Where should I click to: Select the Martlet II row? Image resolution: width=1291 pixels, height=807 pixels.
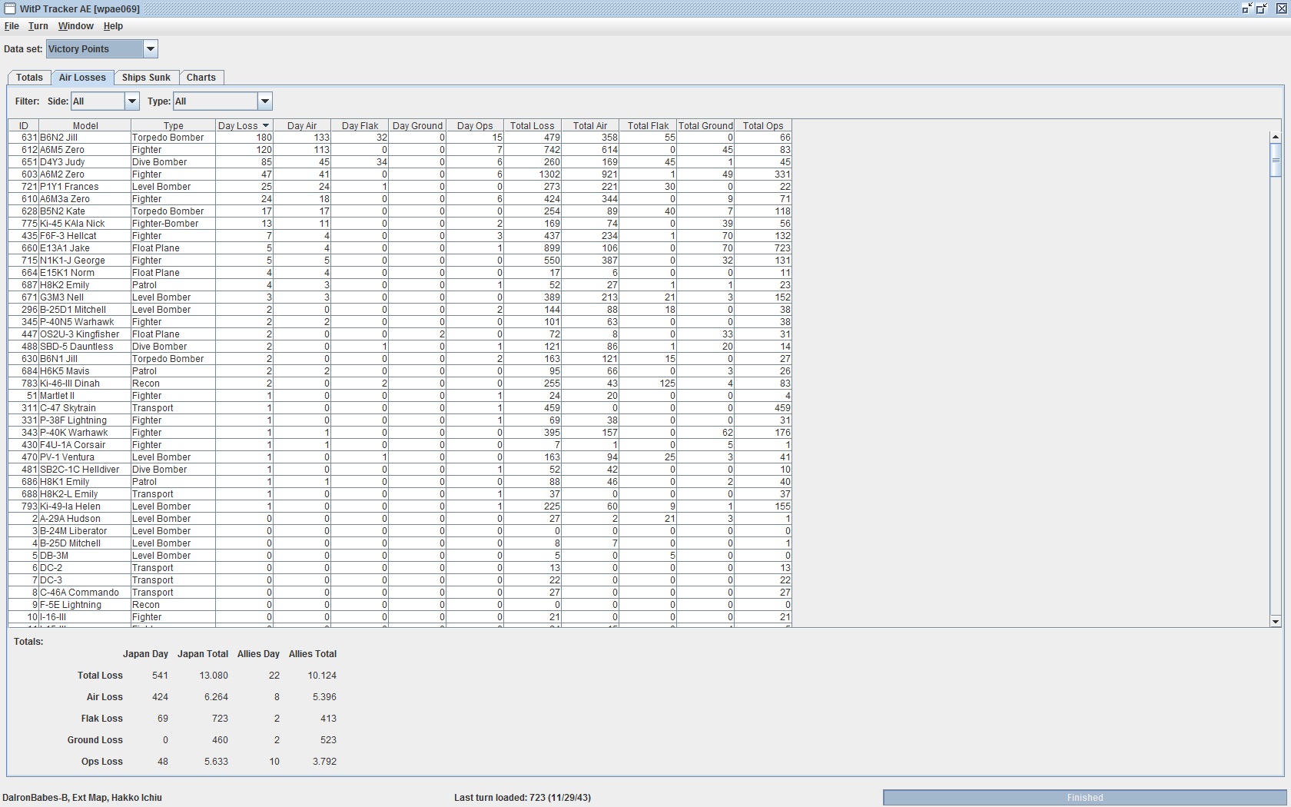pyautogui.click(x=400, y=396)
